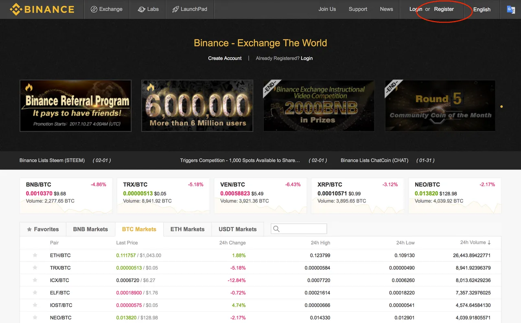This screenshot has width=521, height=323.
Task: Open the Instructional Video Competition banner
Action: [319, 105]
